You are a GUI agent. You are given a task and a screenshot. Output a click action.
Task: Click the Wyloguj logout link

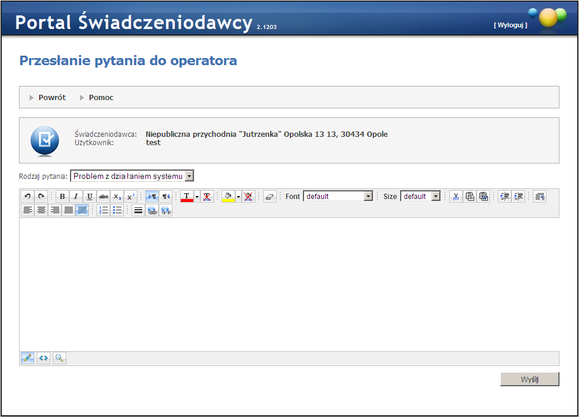pos(510,25)
